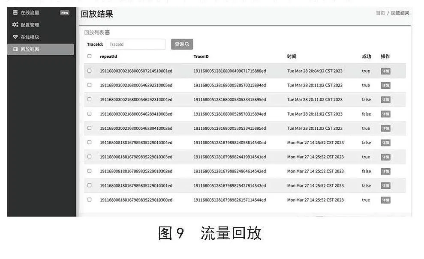Viewport: 424px width, 259px height.
Task: Click the New badge on 在线流量
Action: point(65,13)
